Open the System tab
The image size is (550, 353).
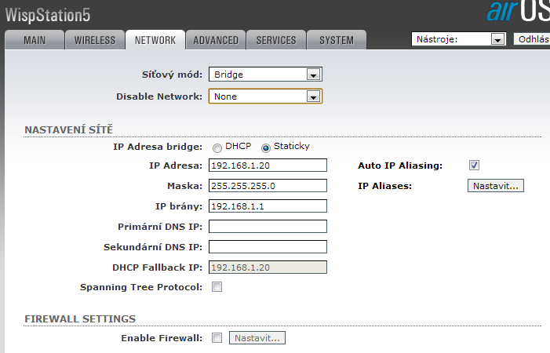point(337,40)
